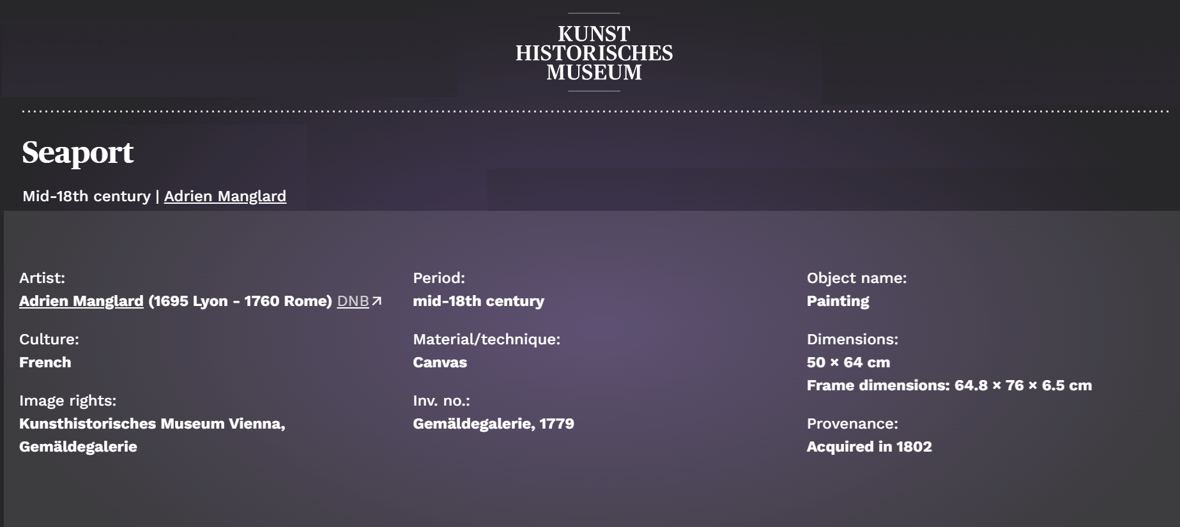This screenshot has width=1180, height=527.
Task: Click the Object name value 'Painting'
Action: click(x=838, y=301)
